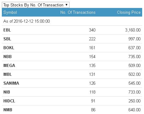Screen dimensions: 144x114
Task: Open the SBL stock symbol
Action: pos(7,39)
